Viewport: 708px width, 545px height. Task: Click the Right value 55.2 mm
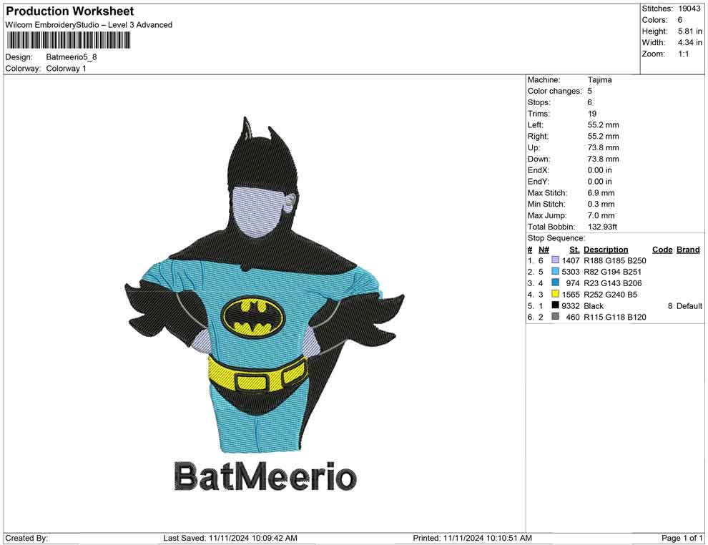coord(604,136)
